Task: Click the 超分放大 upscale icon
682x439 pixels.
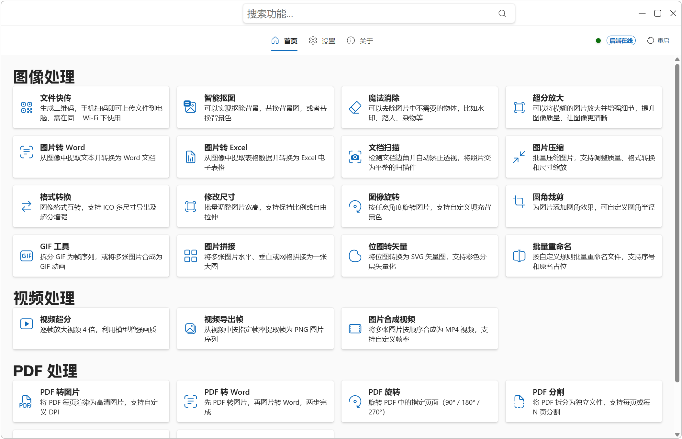Action: tap(519, 107)
